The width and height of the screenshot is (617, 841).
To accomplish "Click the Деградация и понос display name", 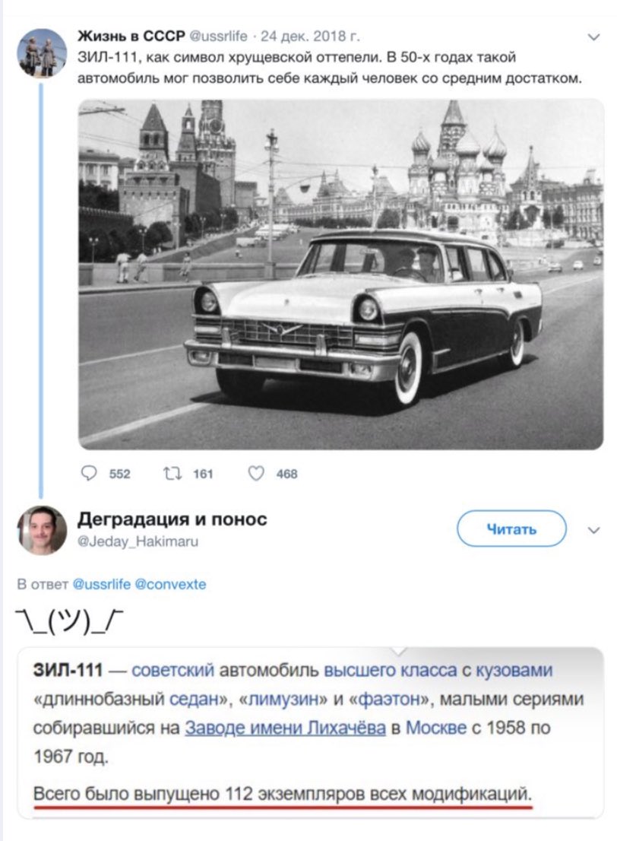I will coord(172,519).
